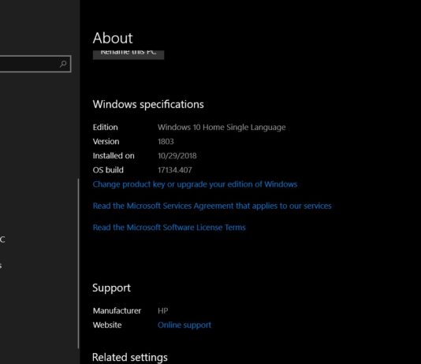Screen dimensions: 421x364
Task: Select the Edition label
Action: pyautogui.click(x=106, y=127)
